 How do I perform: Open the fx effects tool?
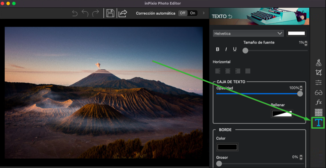point(319,102)
